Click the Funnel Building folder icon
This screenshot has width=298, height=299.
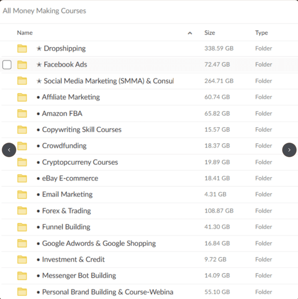[22, 227]
